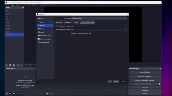This screenshot has width=172, height=96.
Task: Remove selected scene with trash icon
Action: (x=10, y=65)
